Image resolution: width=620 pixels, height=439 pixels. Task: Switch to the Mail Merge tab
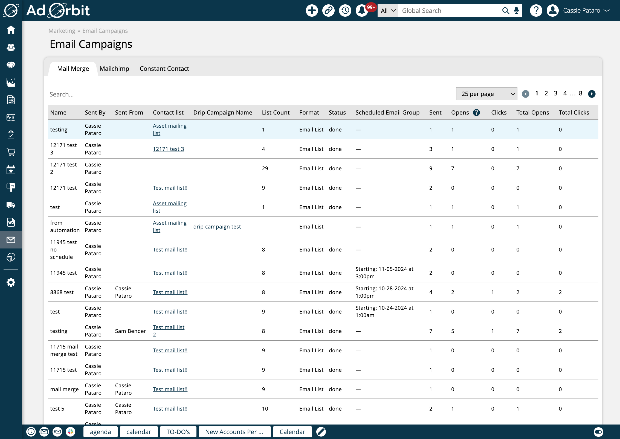point(73,69)
